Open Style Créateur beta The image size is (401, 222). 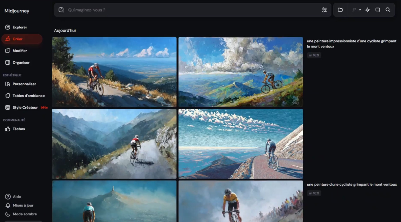(25, 107)
